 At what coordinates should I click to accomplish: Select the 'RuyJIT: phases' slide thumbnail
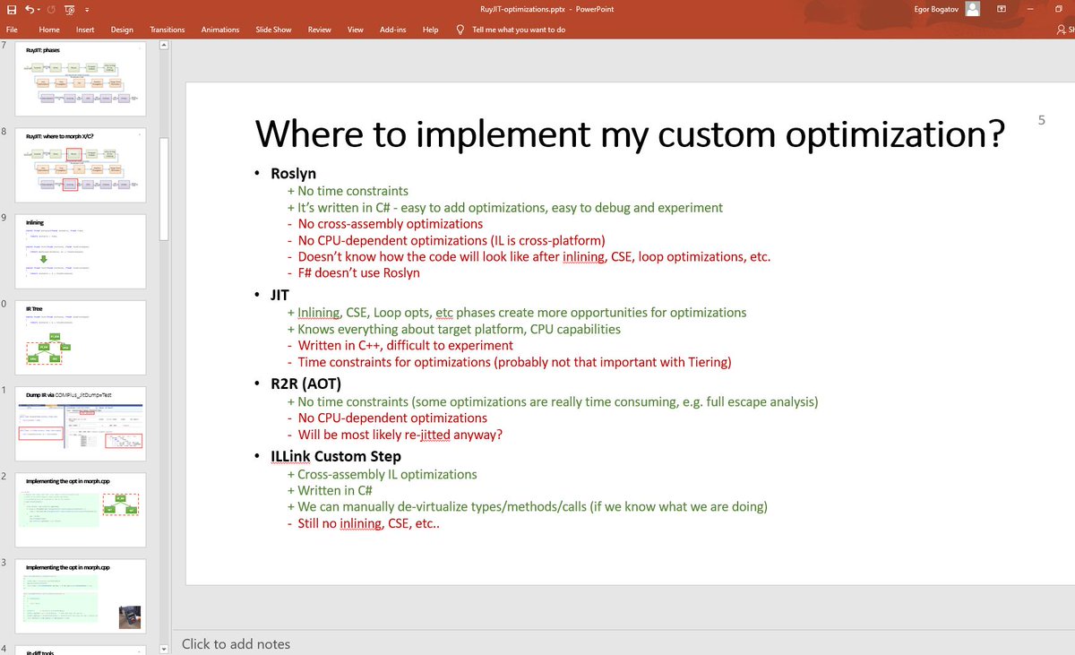pyautogui.click(x=81, y=81)
